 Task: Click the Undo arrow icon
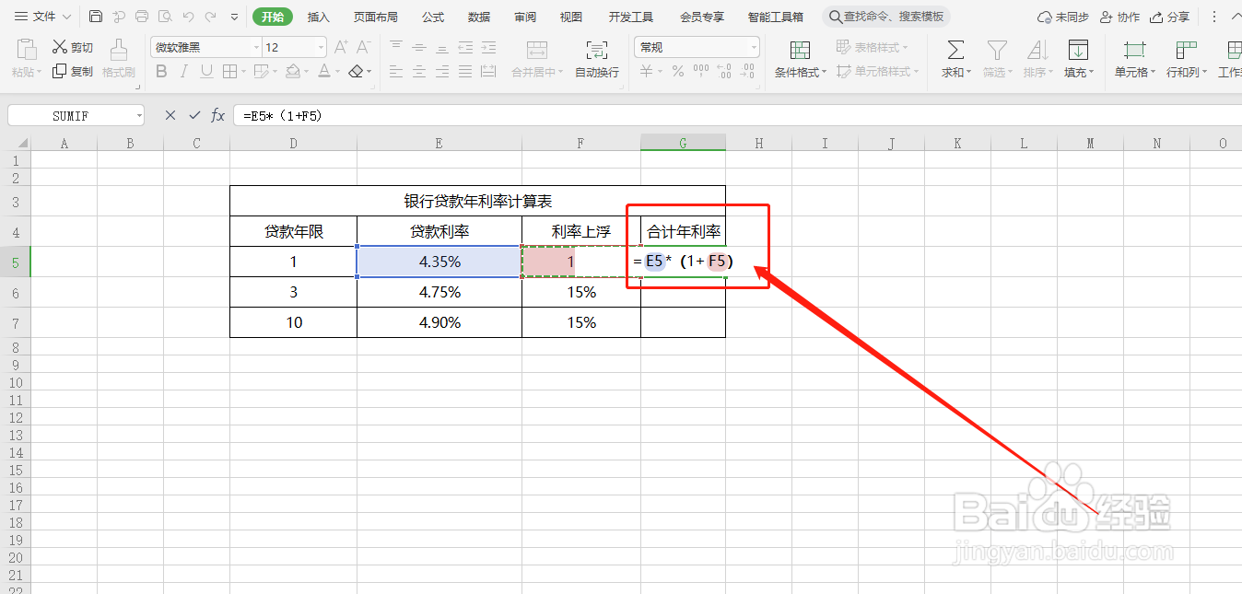[x=189, y=15]
